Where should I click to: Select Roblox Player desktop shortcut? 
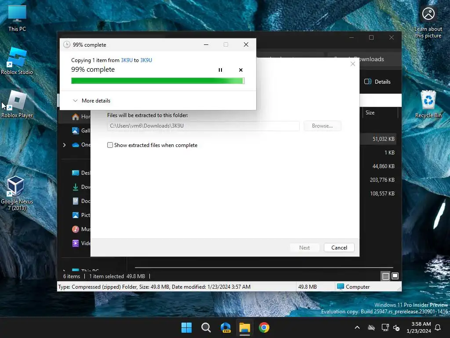pos(17,104)
